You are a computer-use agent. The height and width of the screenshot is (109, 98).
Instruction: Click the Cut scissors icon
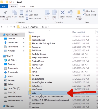27,11
